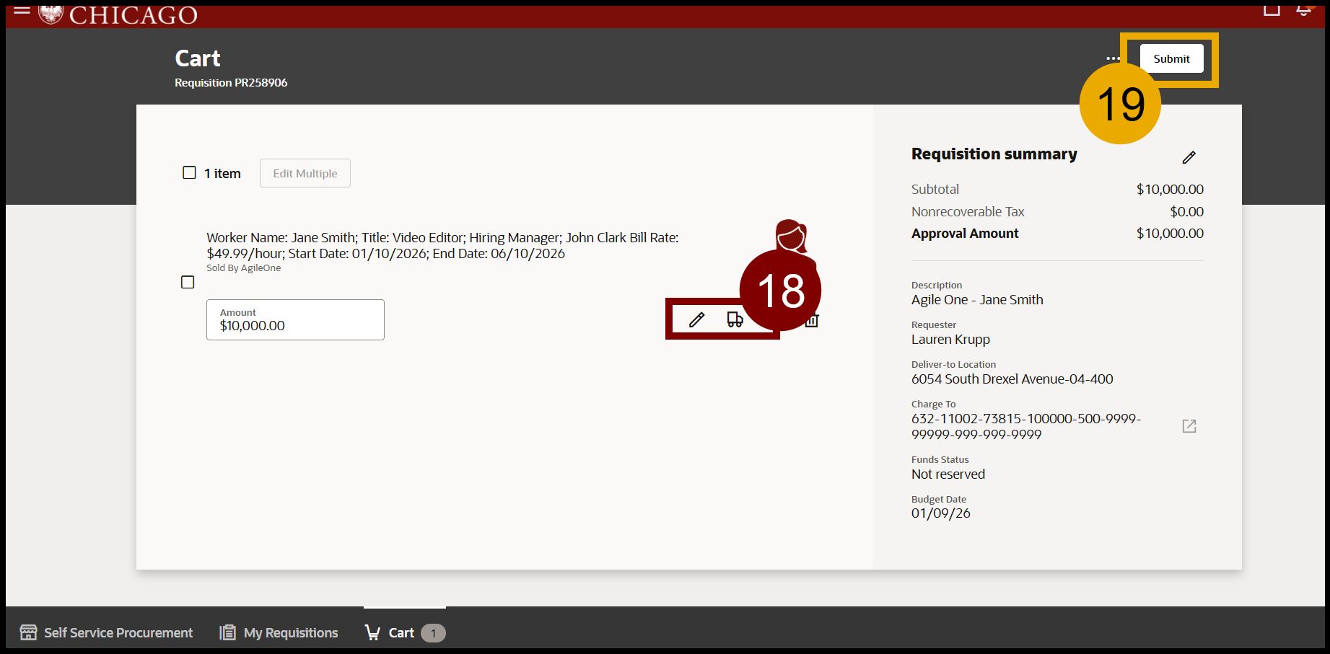Viewport: 1330px width, 654px height.
Task: Open delivery details with the truck icon
Action: (736, 319)
